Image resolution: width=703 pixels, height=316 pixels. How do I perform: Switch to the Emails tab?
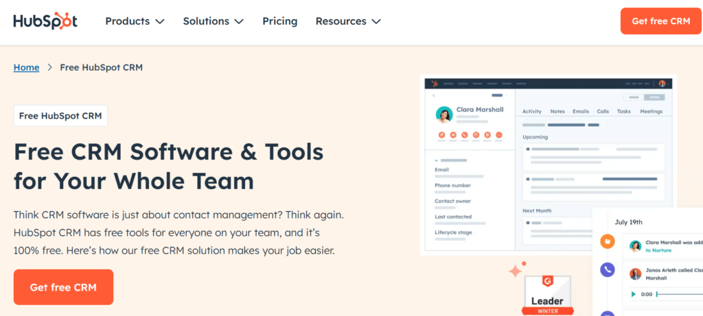[581, 112]
